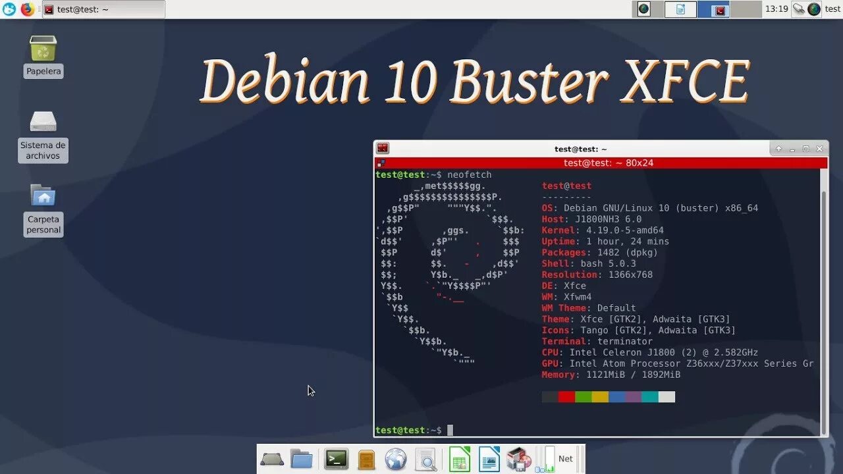The image size is (843, 474).
Task: Open the test user menu in panel
Action: pos(832,9)
